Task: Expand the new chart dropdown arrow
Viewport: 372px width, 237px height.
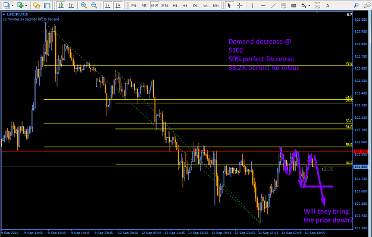Action: click(x=12, y=5)
